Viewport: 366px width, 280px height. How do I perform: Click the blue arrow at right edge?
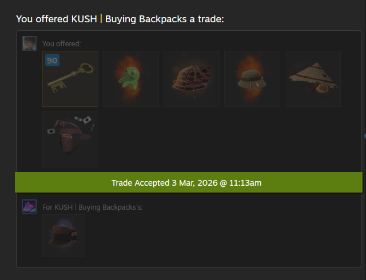(x=365, y=136)
